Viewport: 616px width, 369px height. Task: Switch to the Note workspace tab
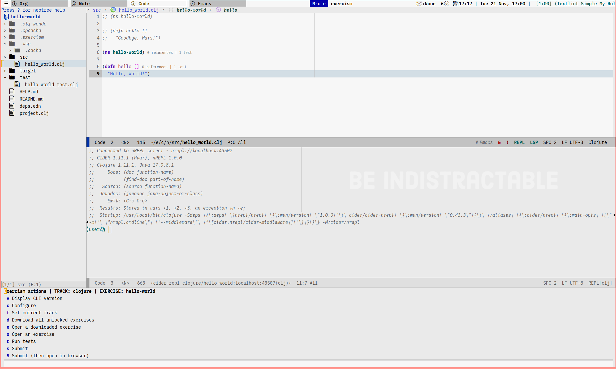(x=99, y=3)
